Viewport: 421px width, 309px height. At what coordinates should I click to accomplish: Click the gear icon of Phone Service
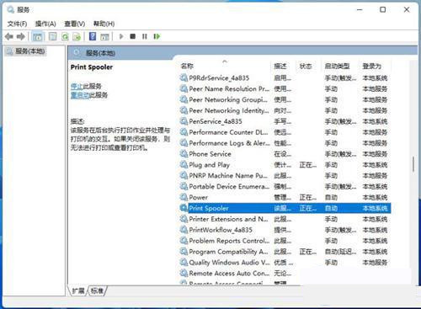(184, 154)
